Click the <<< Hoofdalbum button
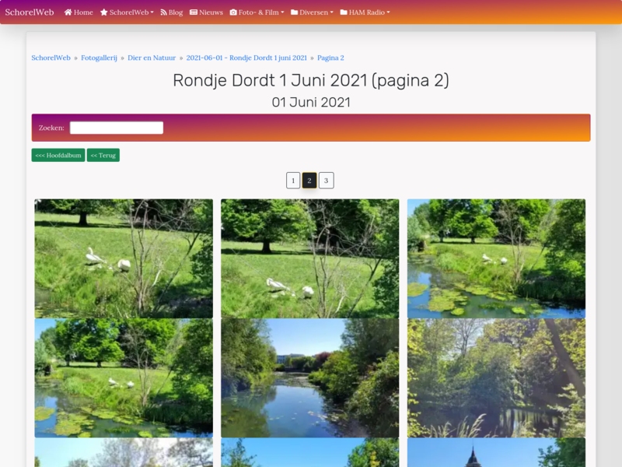 pos(58,155)
